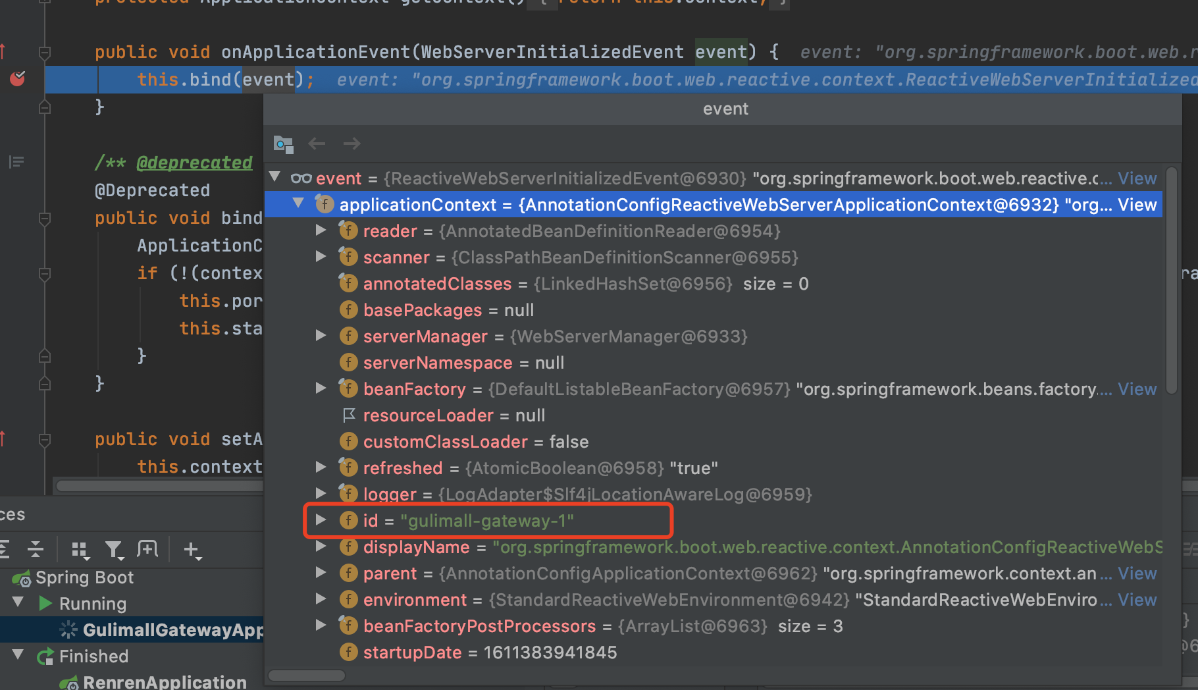Viewport: 1198px width, 690px height.
Task: Toggle the breakpoint on this.bind(event) line
Action: pos(18,79)
